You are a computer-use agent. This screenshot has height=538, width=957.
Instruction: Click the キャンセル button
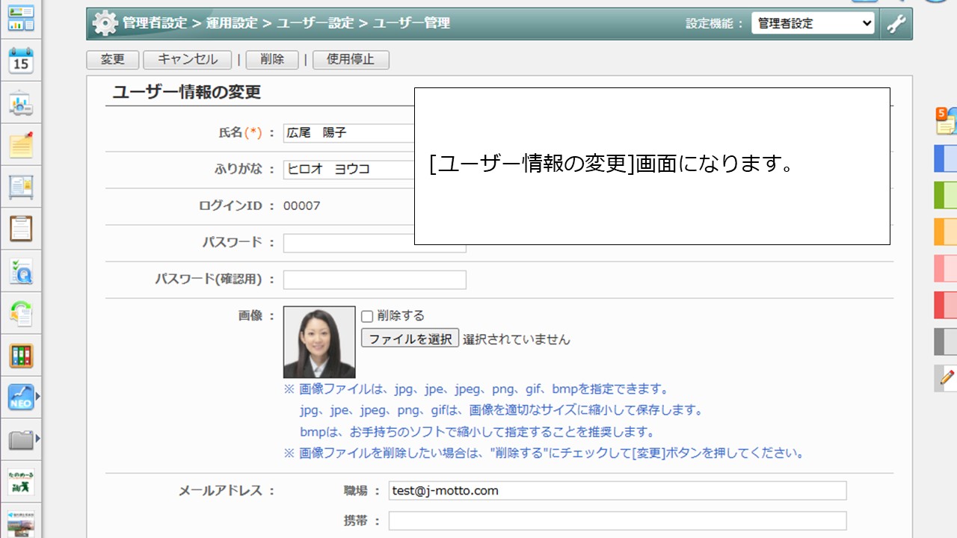[x=188, y=60]
